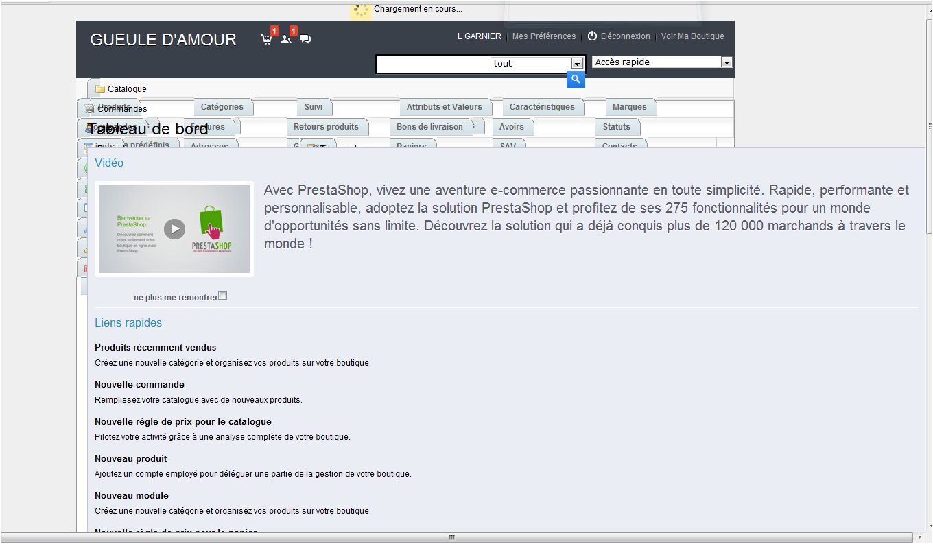
Task: Click the horizontal scrollbar thumb at the bottom
Action: (451, 537)
